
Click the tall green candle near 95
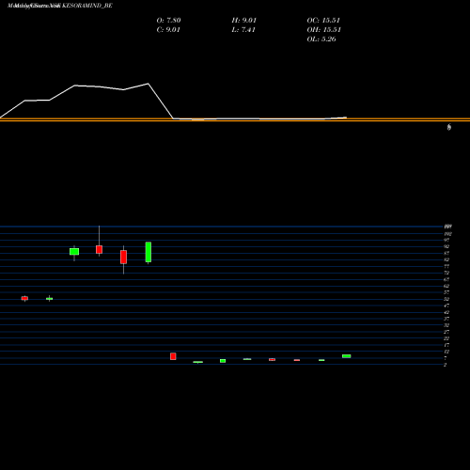[149, 252]
